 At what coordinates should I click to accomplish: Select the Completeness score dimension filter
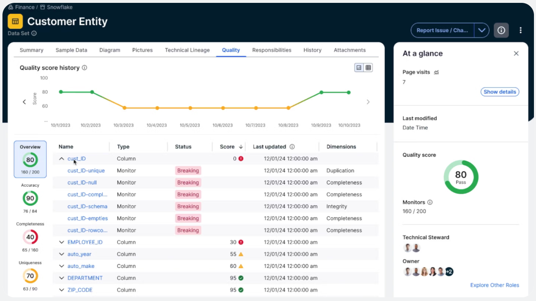[x=30, y=237]
